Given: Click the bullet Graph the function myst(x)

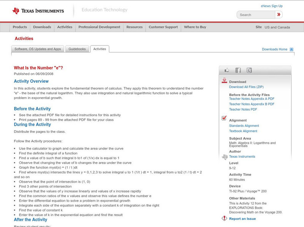Looking at the screenshot, I should click(48, 167).
